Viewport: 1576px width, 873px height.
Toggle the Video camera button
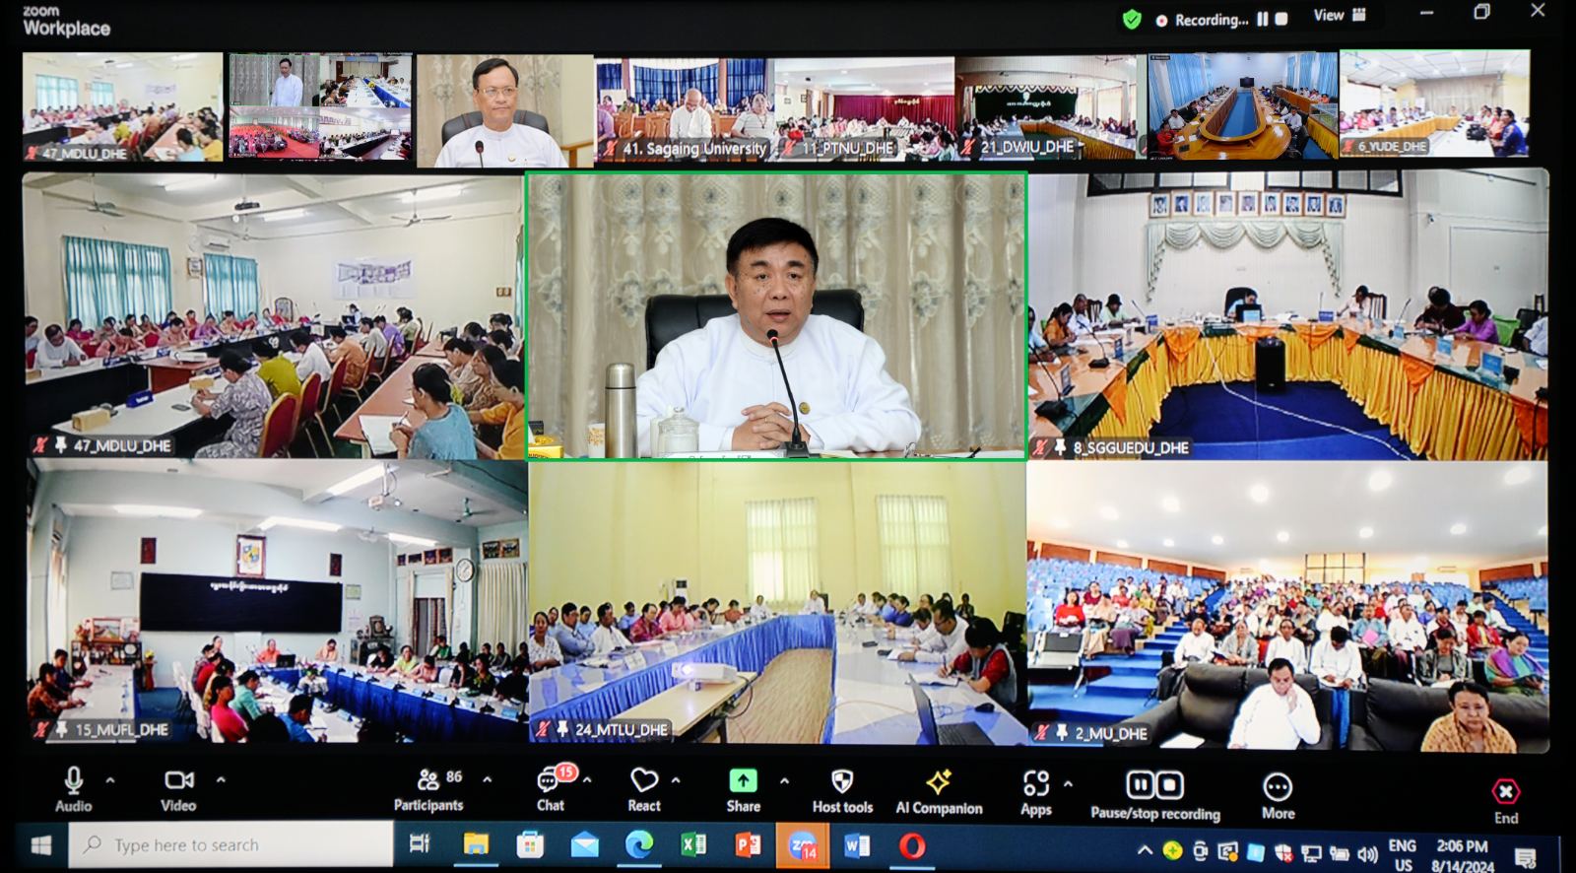[178, 788]
